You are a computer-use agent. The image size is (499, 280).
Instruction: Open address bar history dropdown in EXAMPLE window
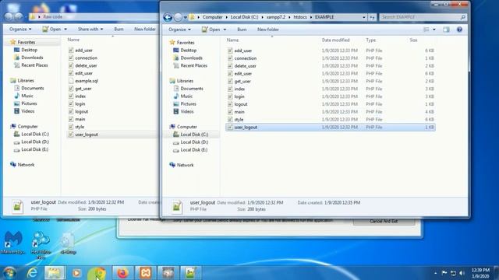364,17
